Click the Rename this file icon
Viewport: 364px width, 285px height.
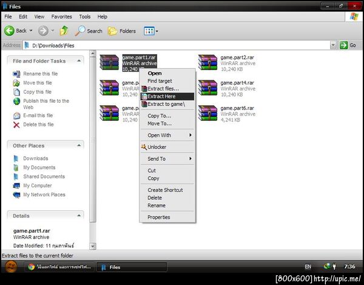[x=16, y=74]
